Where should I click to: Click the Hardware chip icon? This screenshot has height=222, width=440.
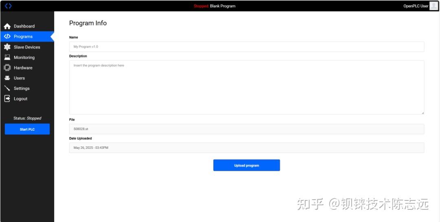click(7, 68)
